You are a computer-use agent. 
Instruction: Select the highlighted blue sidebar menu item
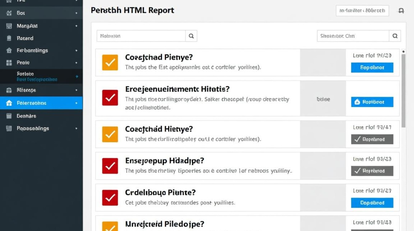(x=41, y=103)
